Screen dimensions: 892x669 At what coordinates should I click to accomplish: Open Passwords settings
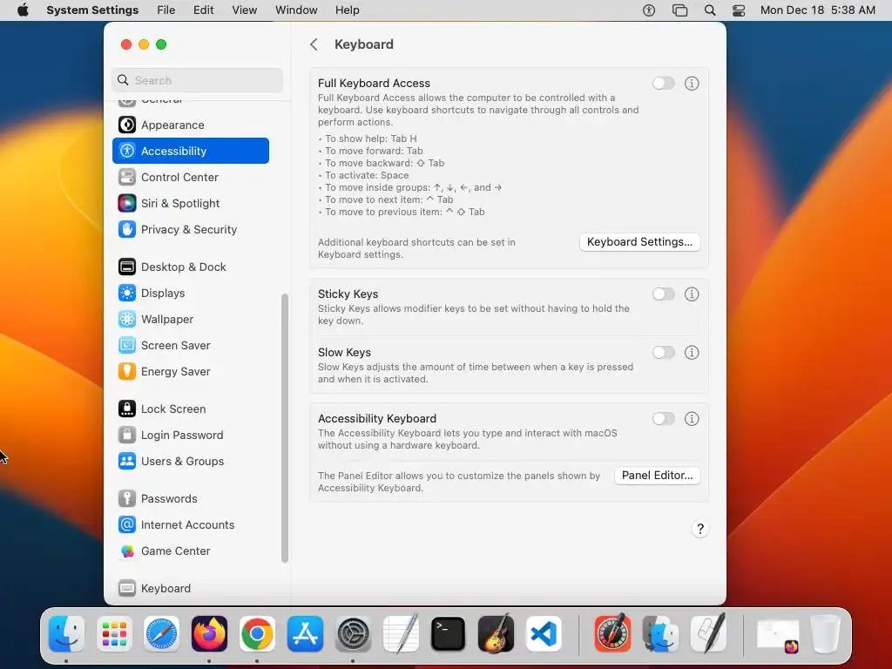(x=191, y=499)
